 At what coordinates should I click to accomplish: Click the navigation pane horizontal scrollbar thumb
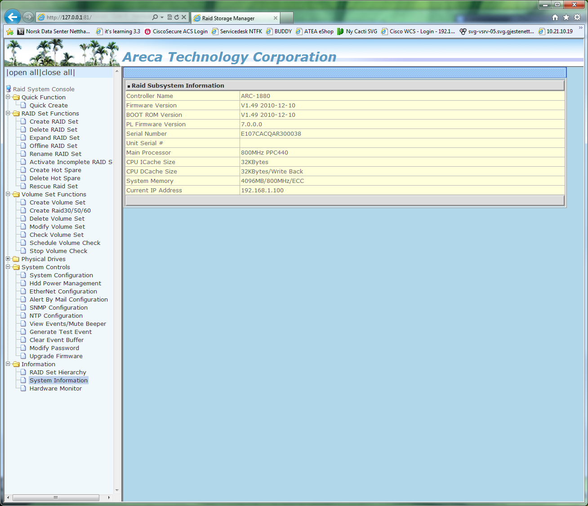(56, 497)
